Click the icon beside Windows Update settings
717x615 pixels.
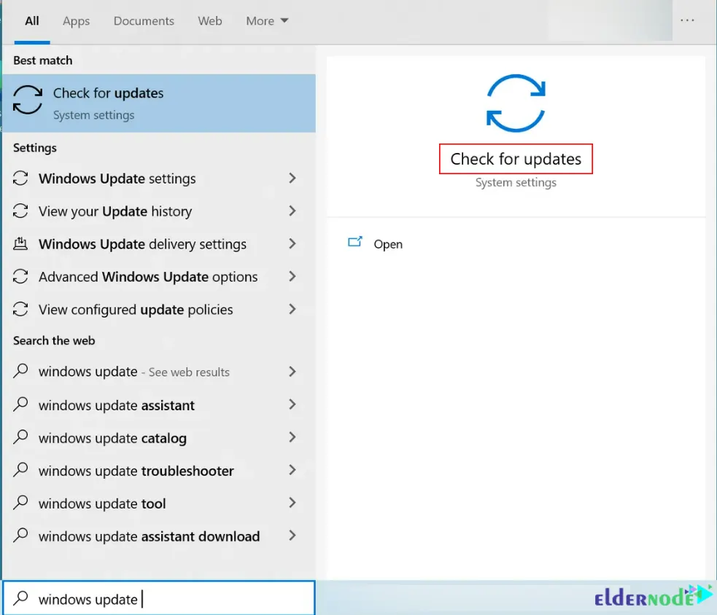(x=20, y=179)
